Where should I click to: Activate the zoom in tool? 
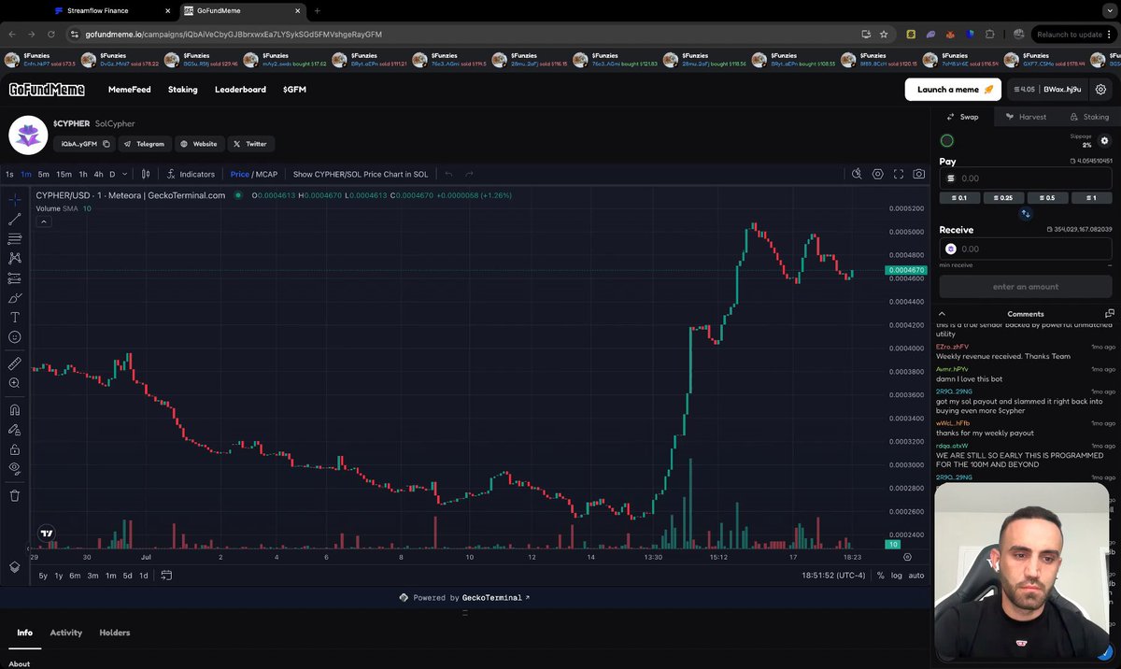[x=15, y=383]
